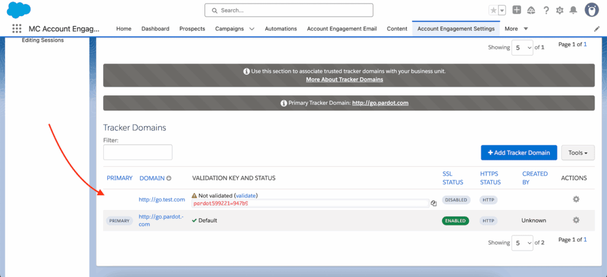Click the Favorites star icon

(x=494, y=11)
